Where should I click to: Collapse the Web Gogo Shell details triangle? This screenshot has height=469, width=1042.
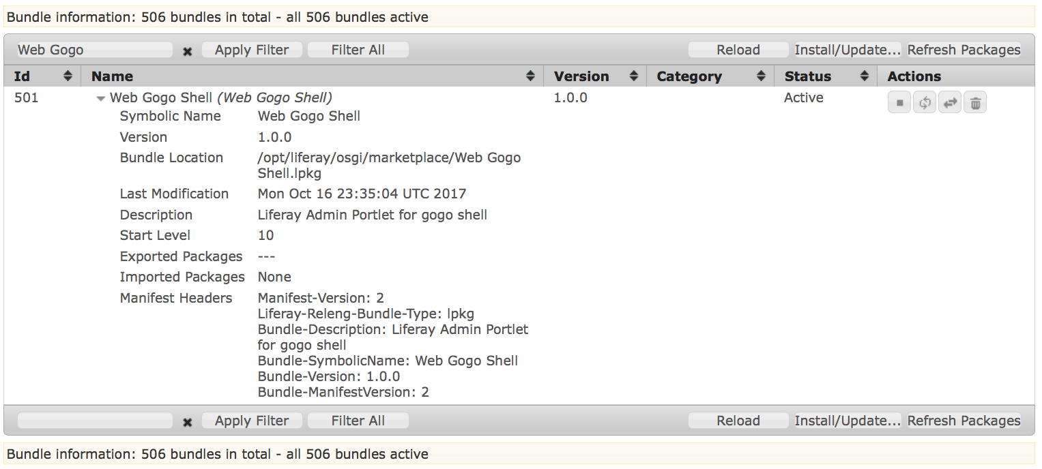[101, 99]
